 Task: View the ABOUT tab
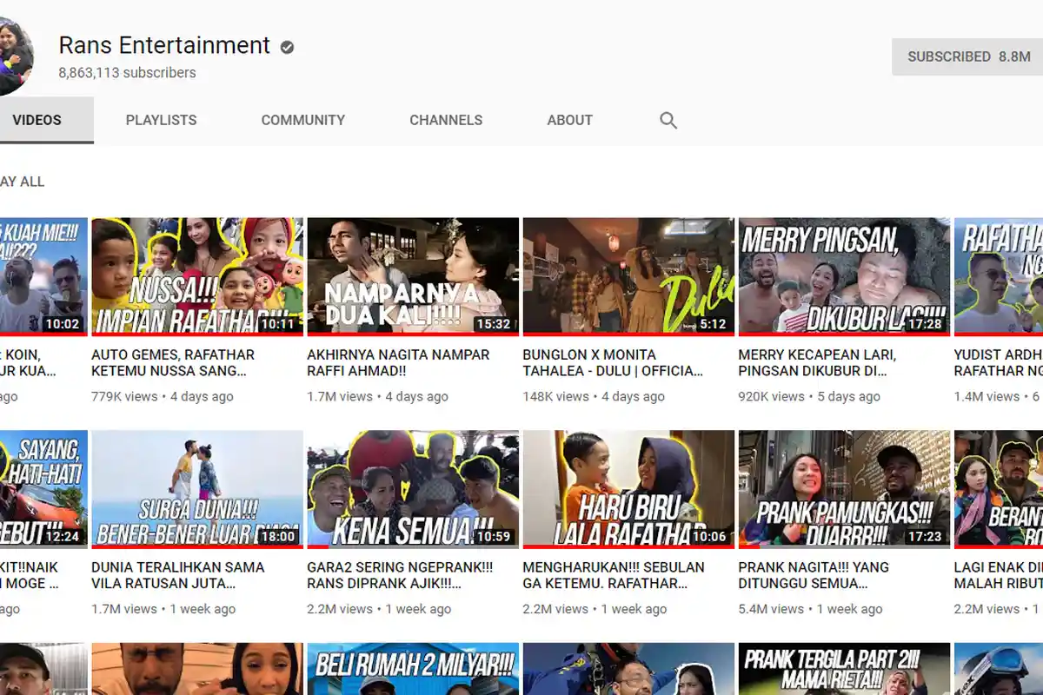(569, 120)
